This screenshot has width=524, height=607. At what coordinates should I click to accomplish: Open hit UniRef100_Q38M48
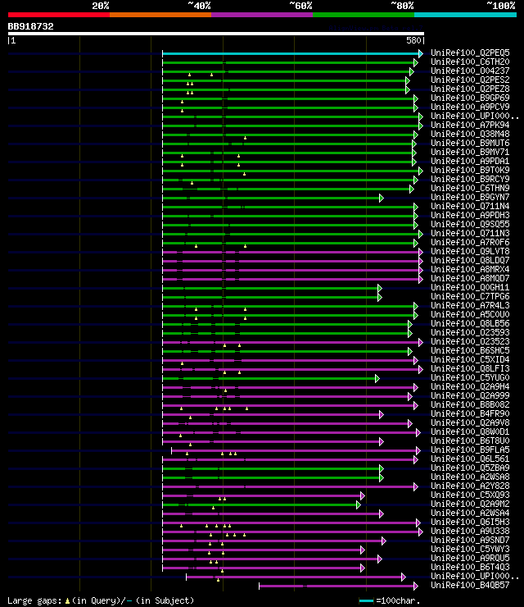[x=470, y=134]
